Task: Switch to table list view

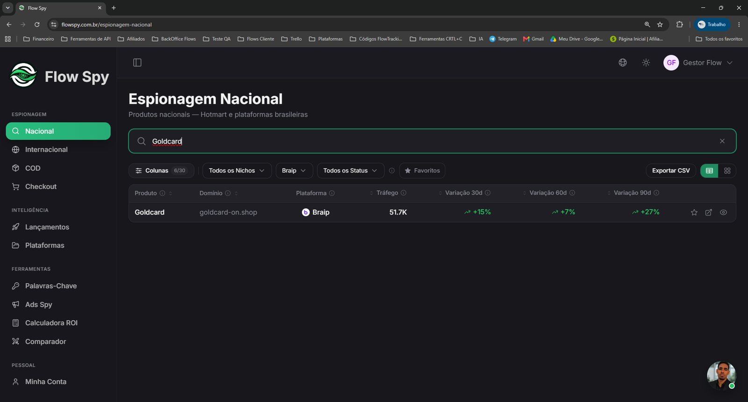Action: (709, 171)
